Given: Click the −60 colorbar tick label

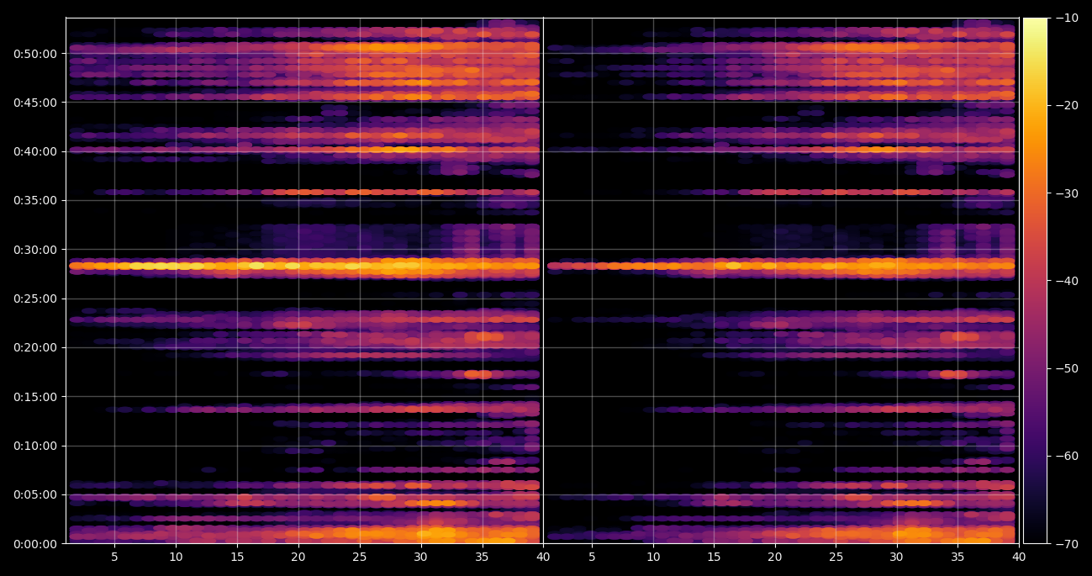Looking at the screenshot, I should click(x=1066, y=457).
